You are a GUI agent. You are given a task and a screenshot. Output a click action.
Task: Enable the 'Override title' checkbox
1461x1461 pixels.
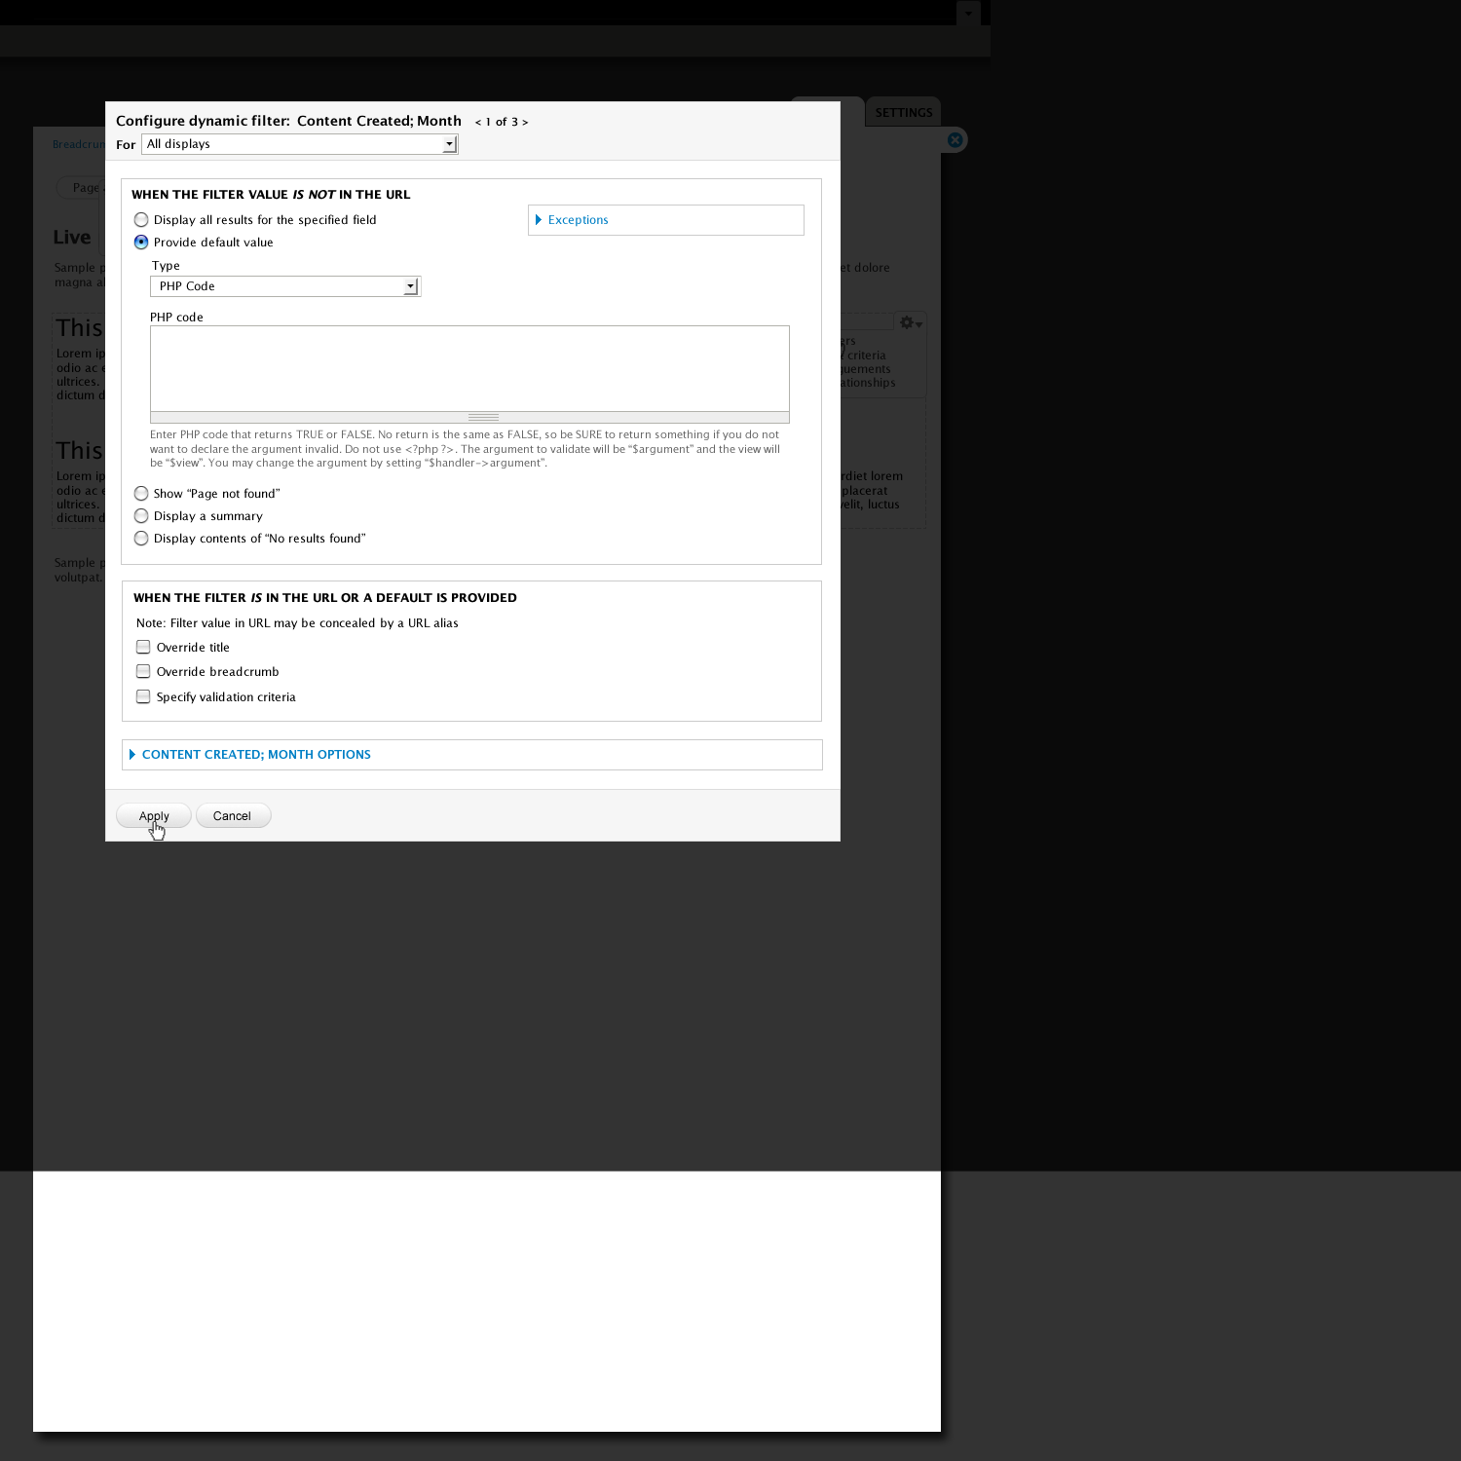tap(144, 648)
